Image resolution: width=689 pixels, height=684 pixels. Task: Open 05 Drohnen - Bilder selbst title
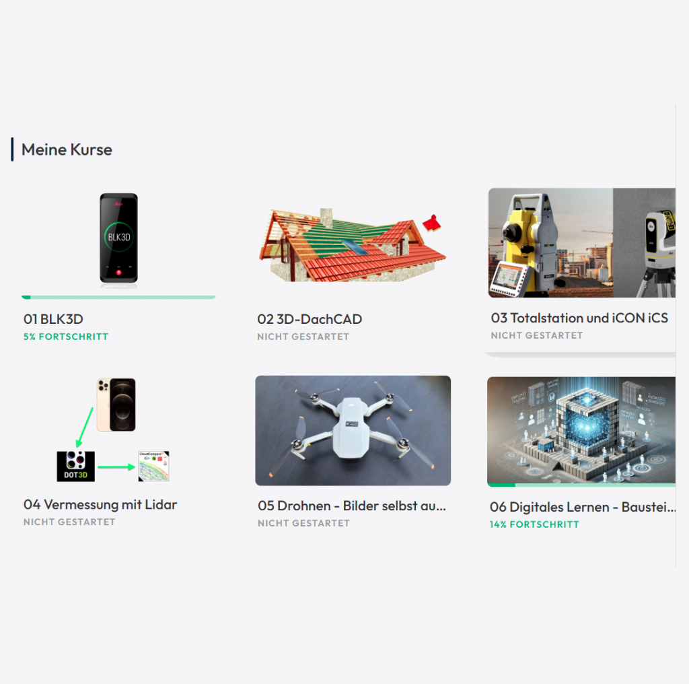point(352,506)
